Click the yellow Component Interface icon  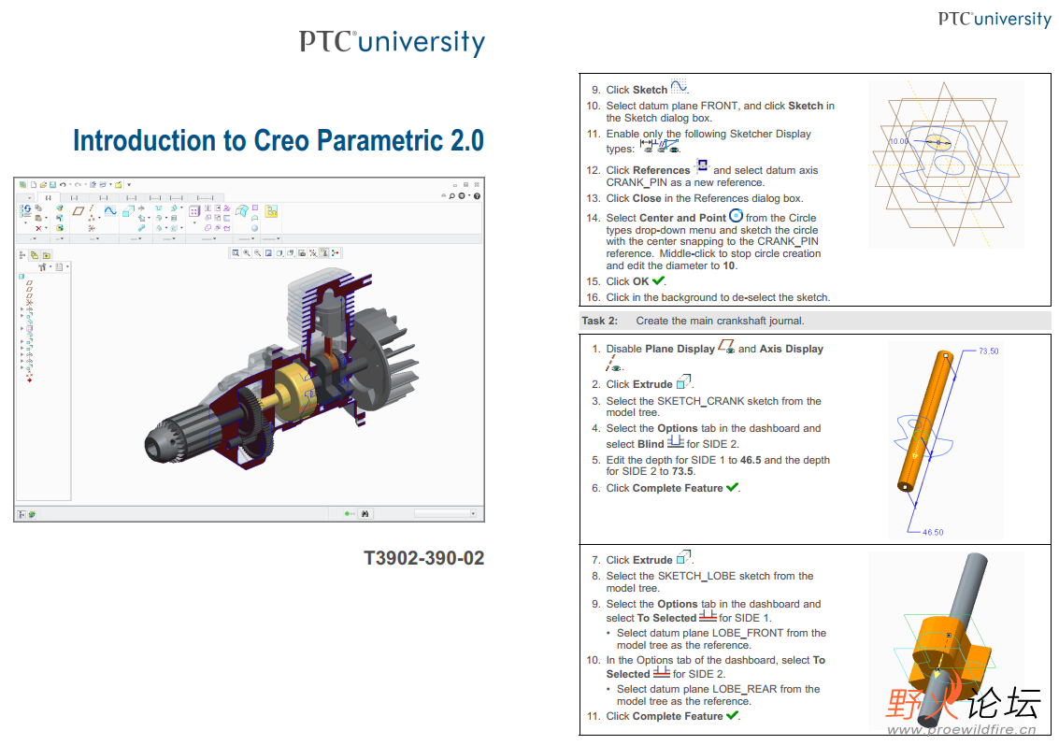click(271, 210)
